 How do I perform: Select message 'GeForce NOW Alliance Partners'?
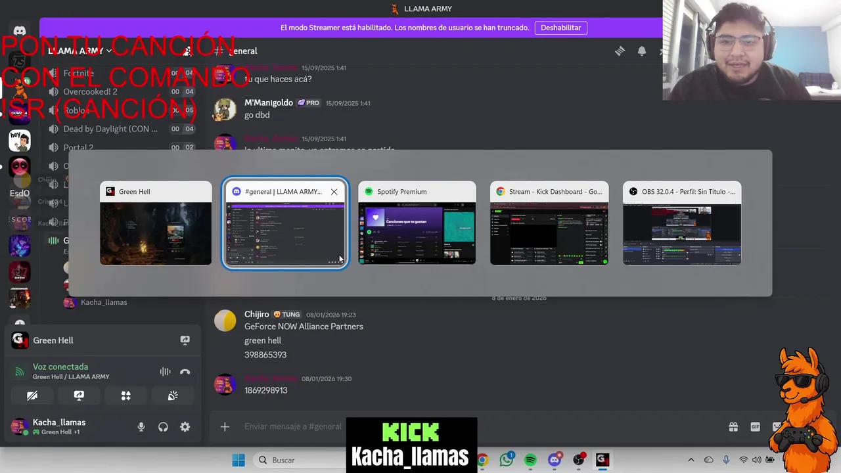(x=304, y=327)
